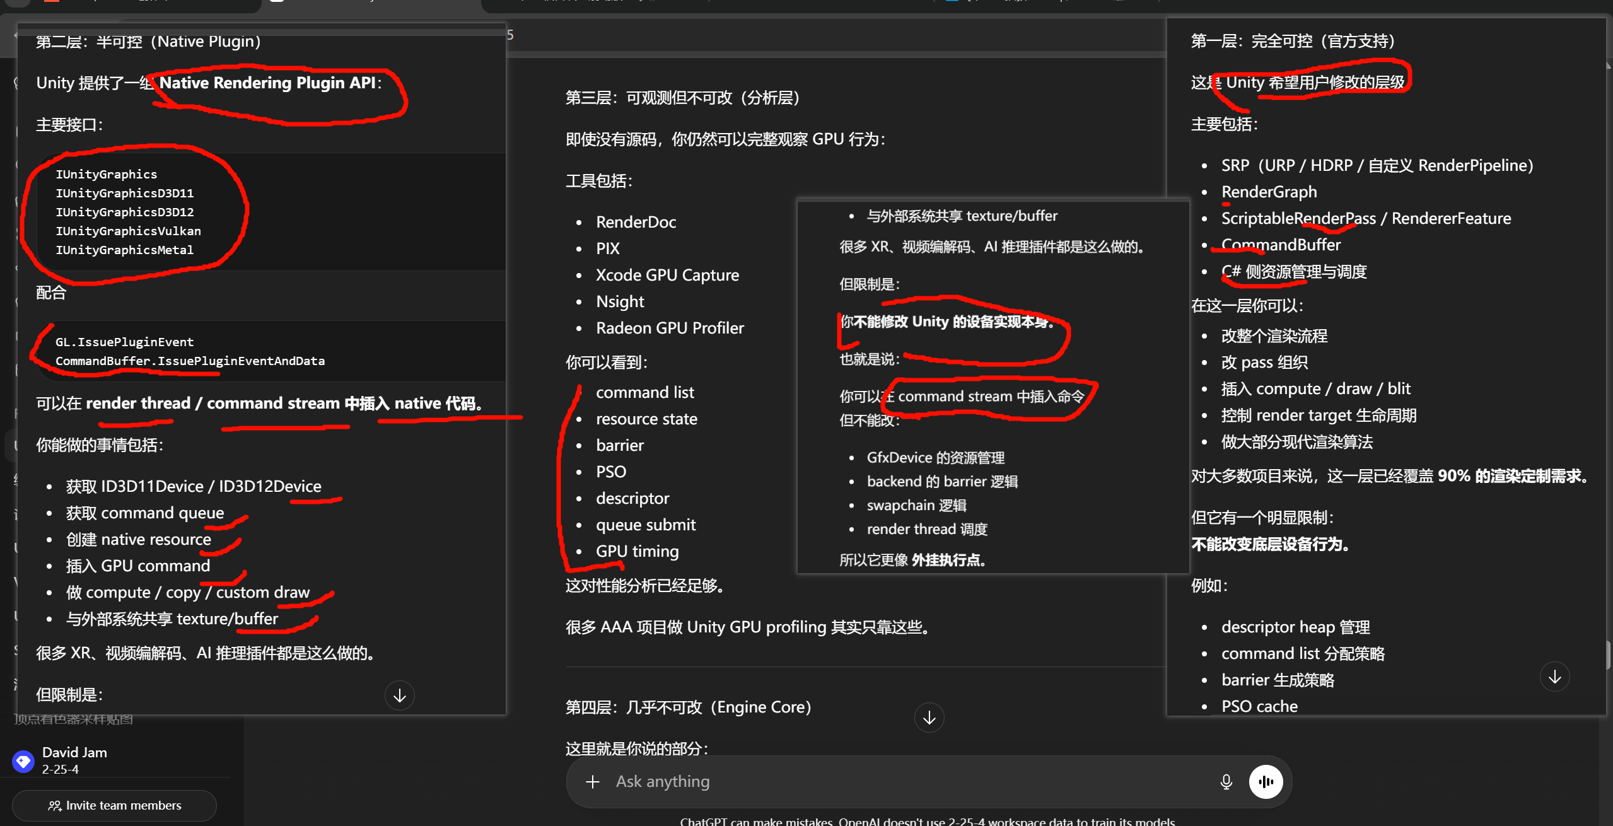Click down arrow in 完全可控 panel
Viewport: 1613px width, 826px height.
tap(1554, 677)
